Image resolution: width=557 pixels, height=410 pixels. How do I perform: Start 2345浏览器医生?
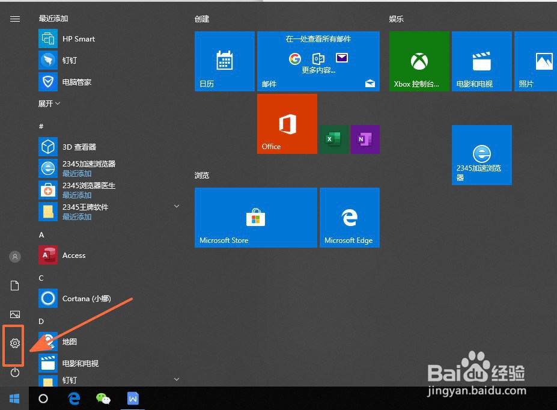90,185
